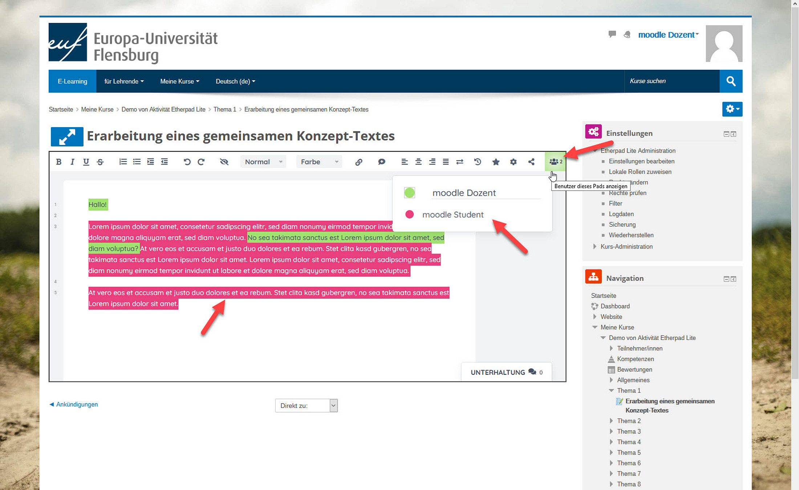799x490 pixels.
Task: Apply strikethrough formatting
Action: coord(100,162)
